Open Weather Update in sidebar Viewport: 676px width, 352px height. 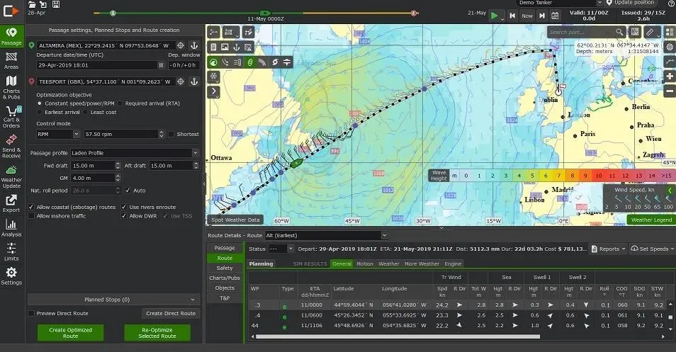point(11,176)
